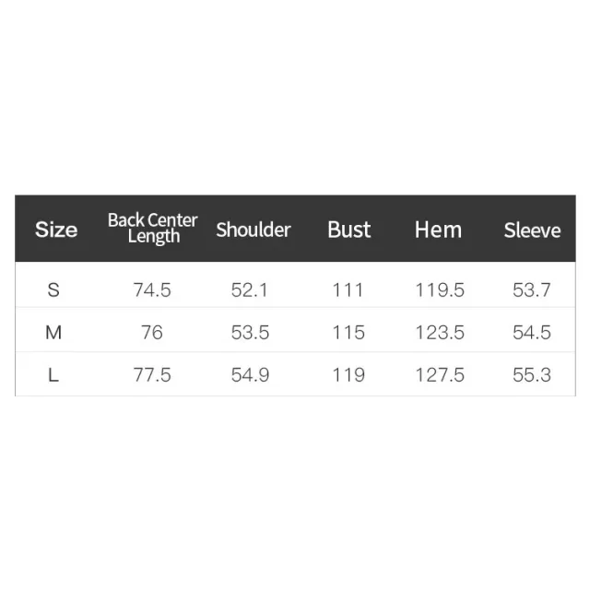Screen dimensions: 590x590
Task: Select the size M row label
Action: (53, 332)
